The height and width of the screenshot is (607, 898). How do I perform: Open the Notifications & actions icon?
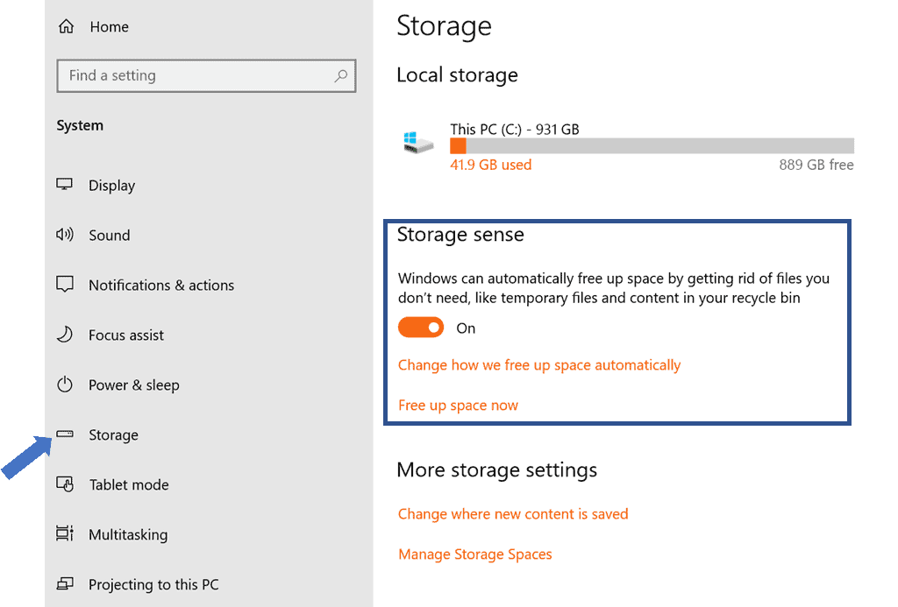(x=65, y=285)
